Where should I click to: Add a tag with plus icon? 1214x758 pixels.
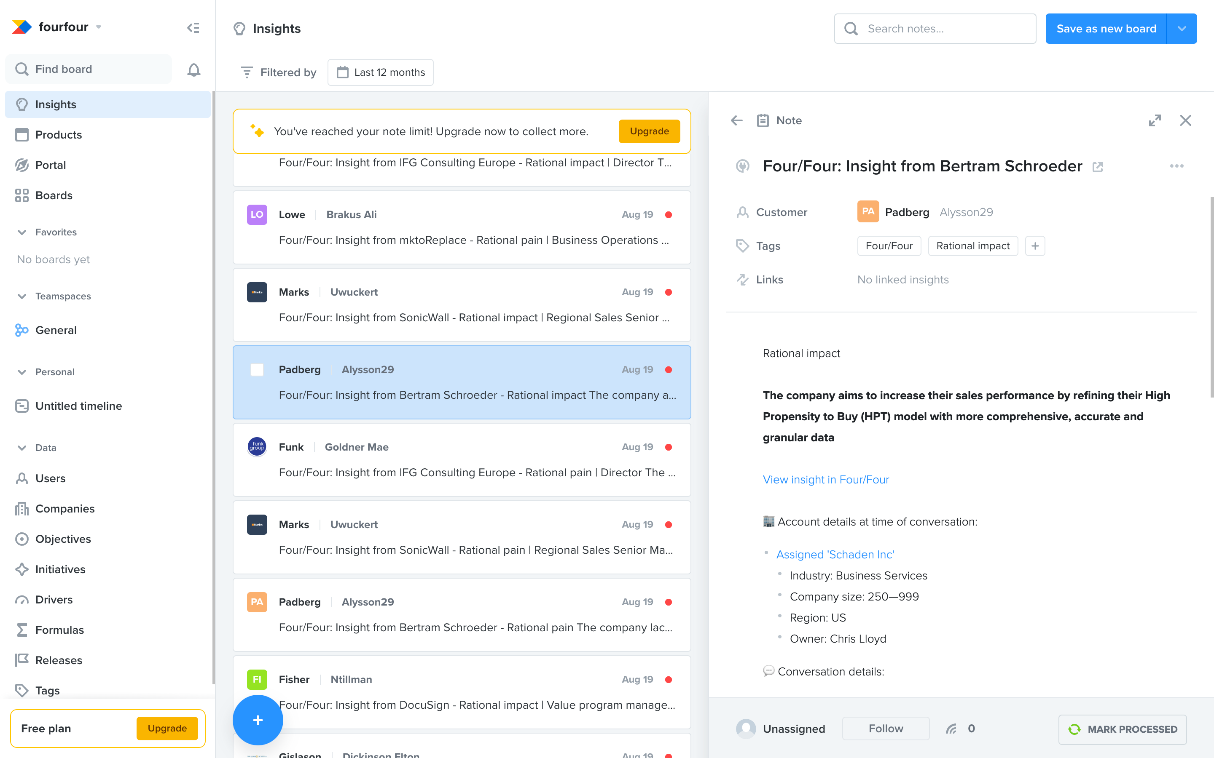tap(1034, 246)
